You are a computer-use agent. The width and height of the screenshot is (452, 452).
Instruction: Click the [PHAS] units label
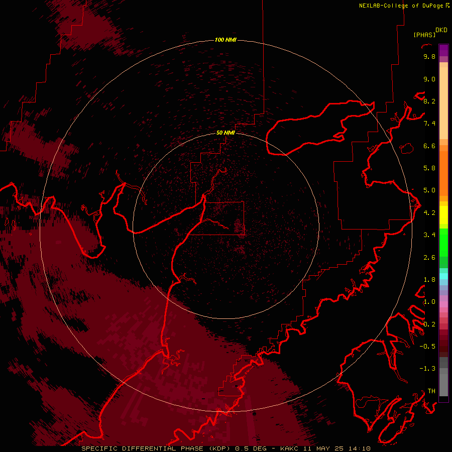pos(424,35)
